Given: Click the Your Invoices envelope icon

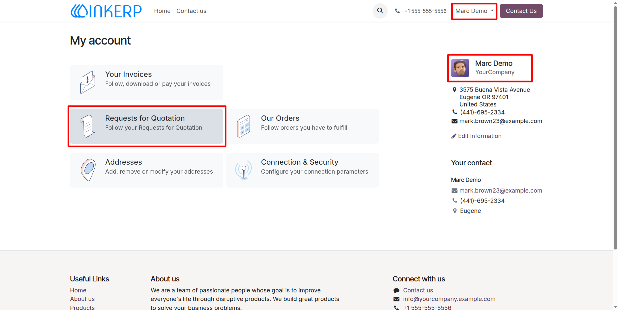Looking at the screenshot, I should tap(88, 82).
